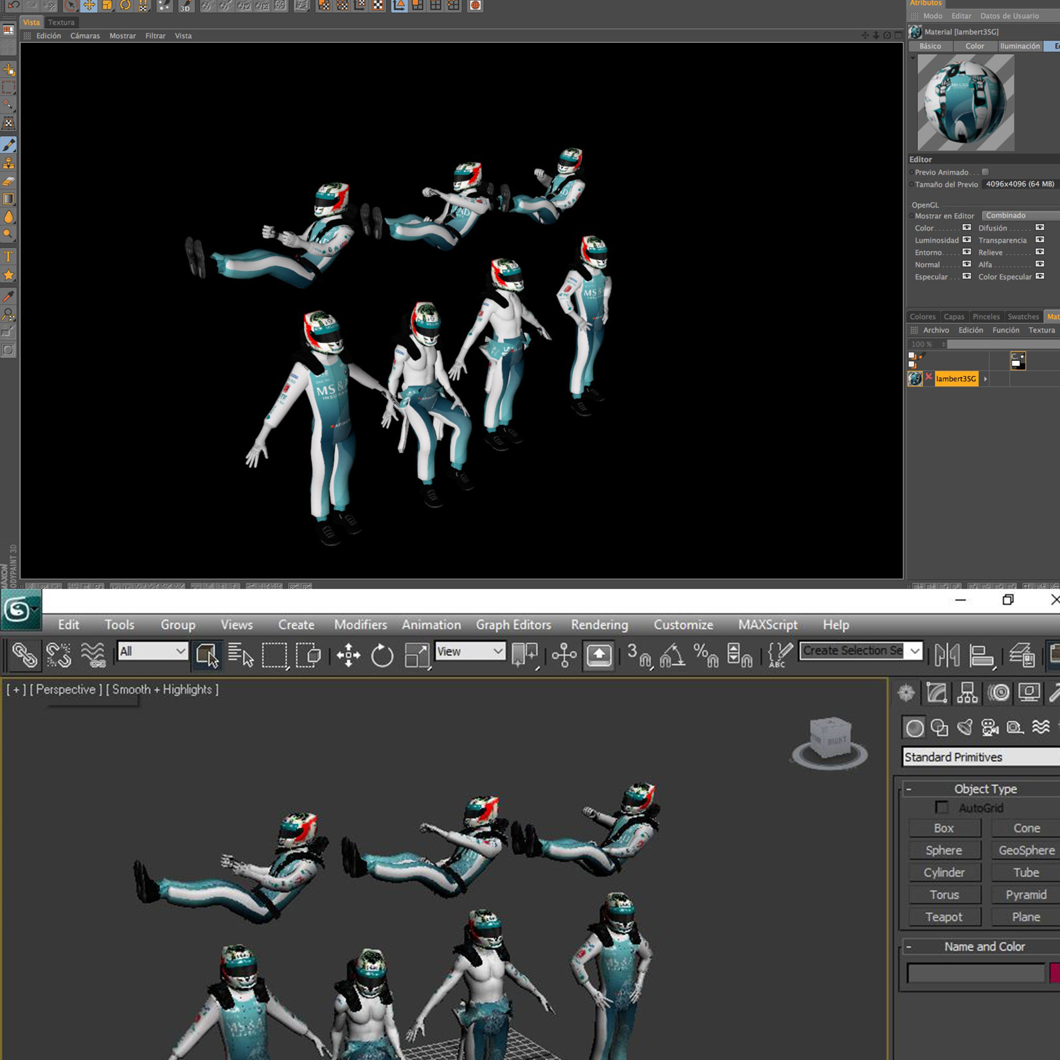Click the object color swatch
Screen dimensions: 1060x1060
point(1054,973)
